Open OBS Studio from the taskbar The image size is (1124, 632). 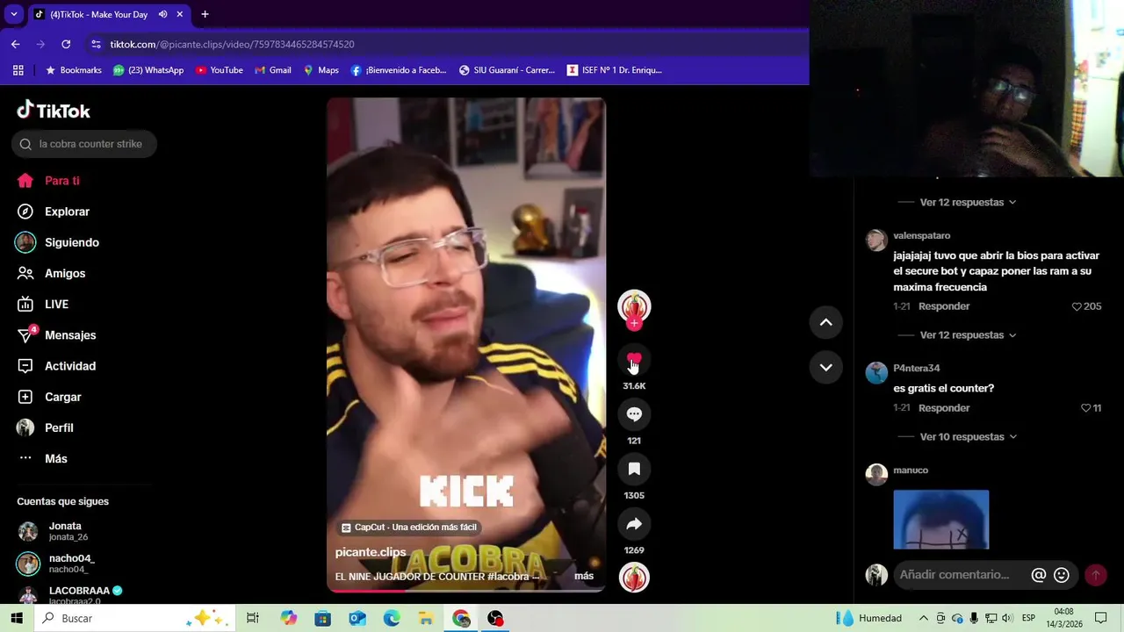(x=496, y=618)
